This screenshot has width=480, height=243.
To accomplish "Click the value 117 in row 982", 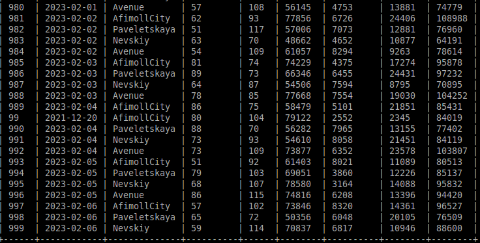I will 256,30.
